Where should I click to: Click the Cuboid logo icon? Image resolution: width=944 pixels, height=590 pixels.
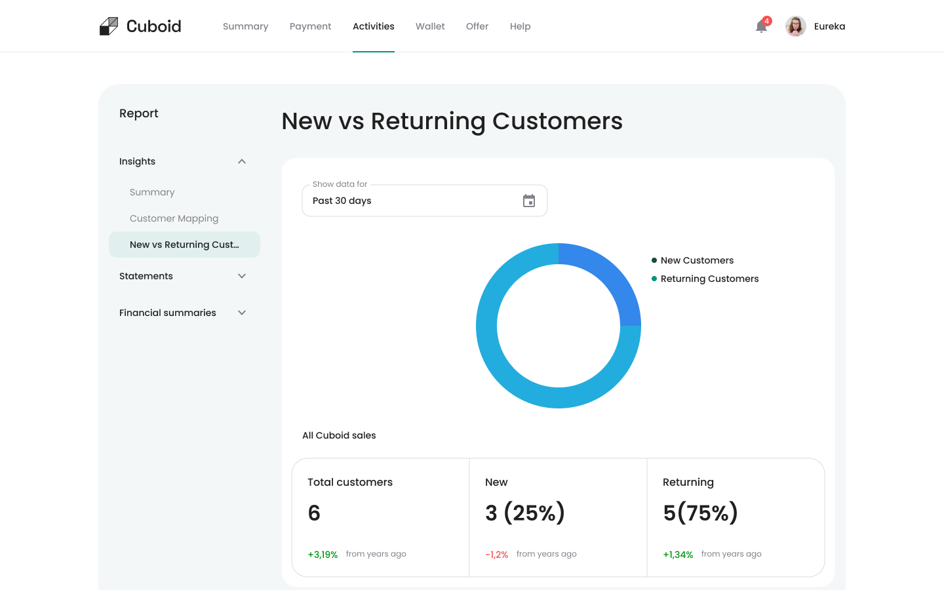pos(108,26)
